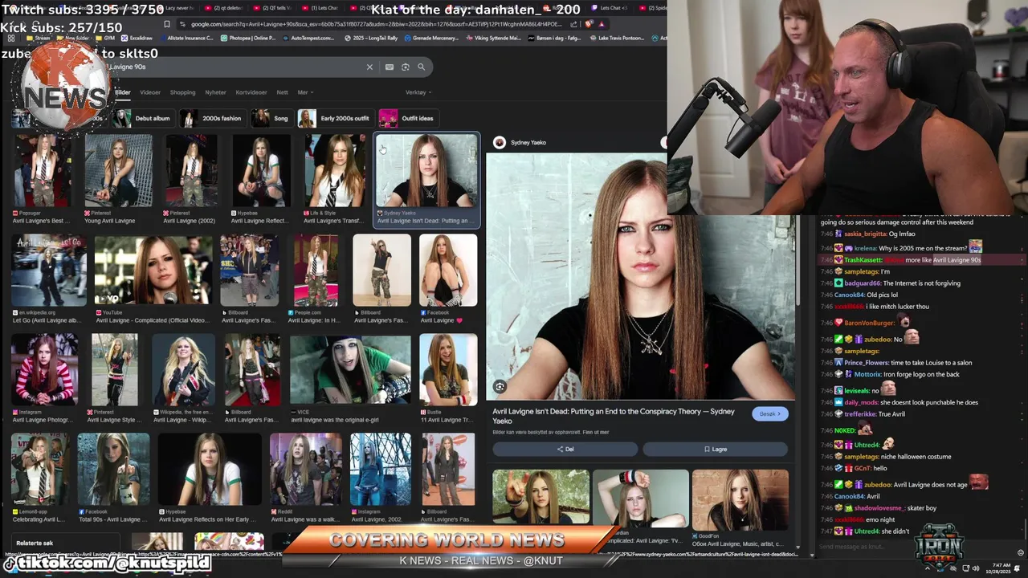The height and width of the screenshot is (578, 1028).
Task: Open the on-screen keyboard icon in the search bar
Action: [390, 67]
